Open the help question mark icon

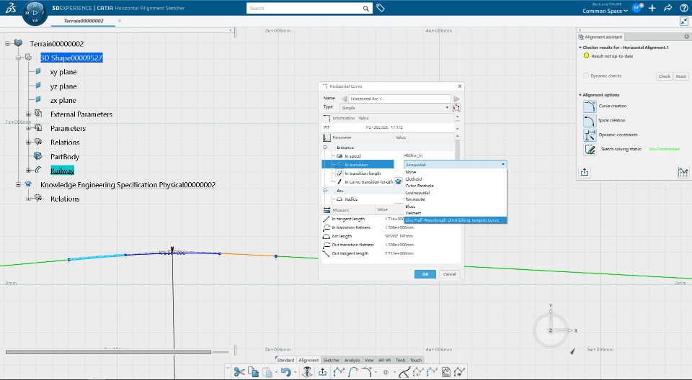pos(683,8)
